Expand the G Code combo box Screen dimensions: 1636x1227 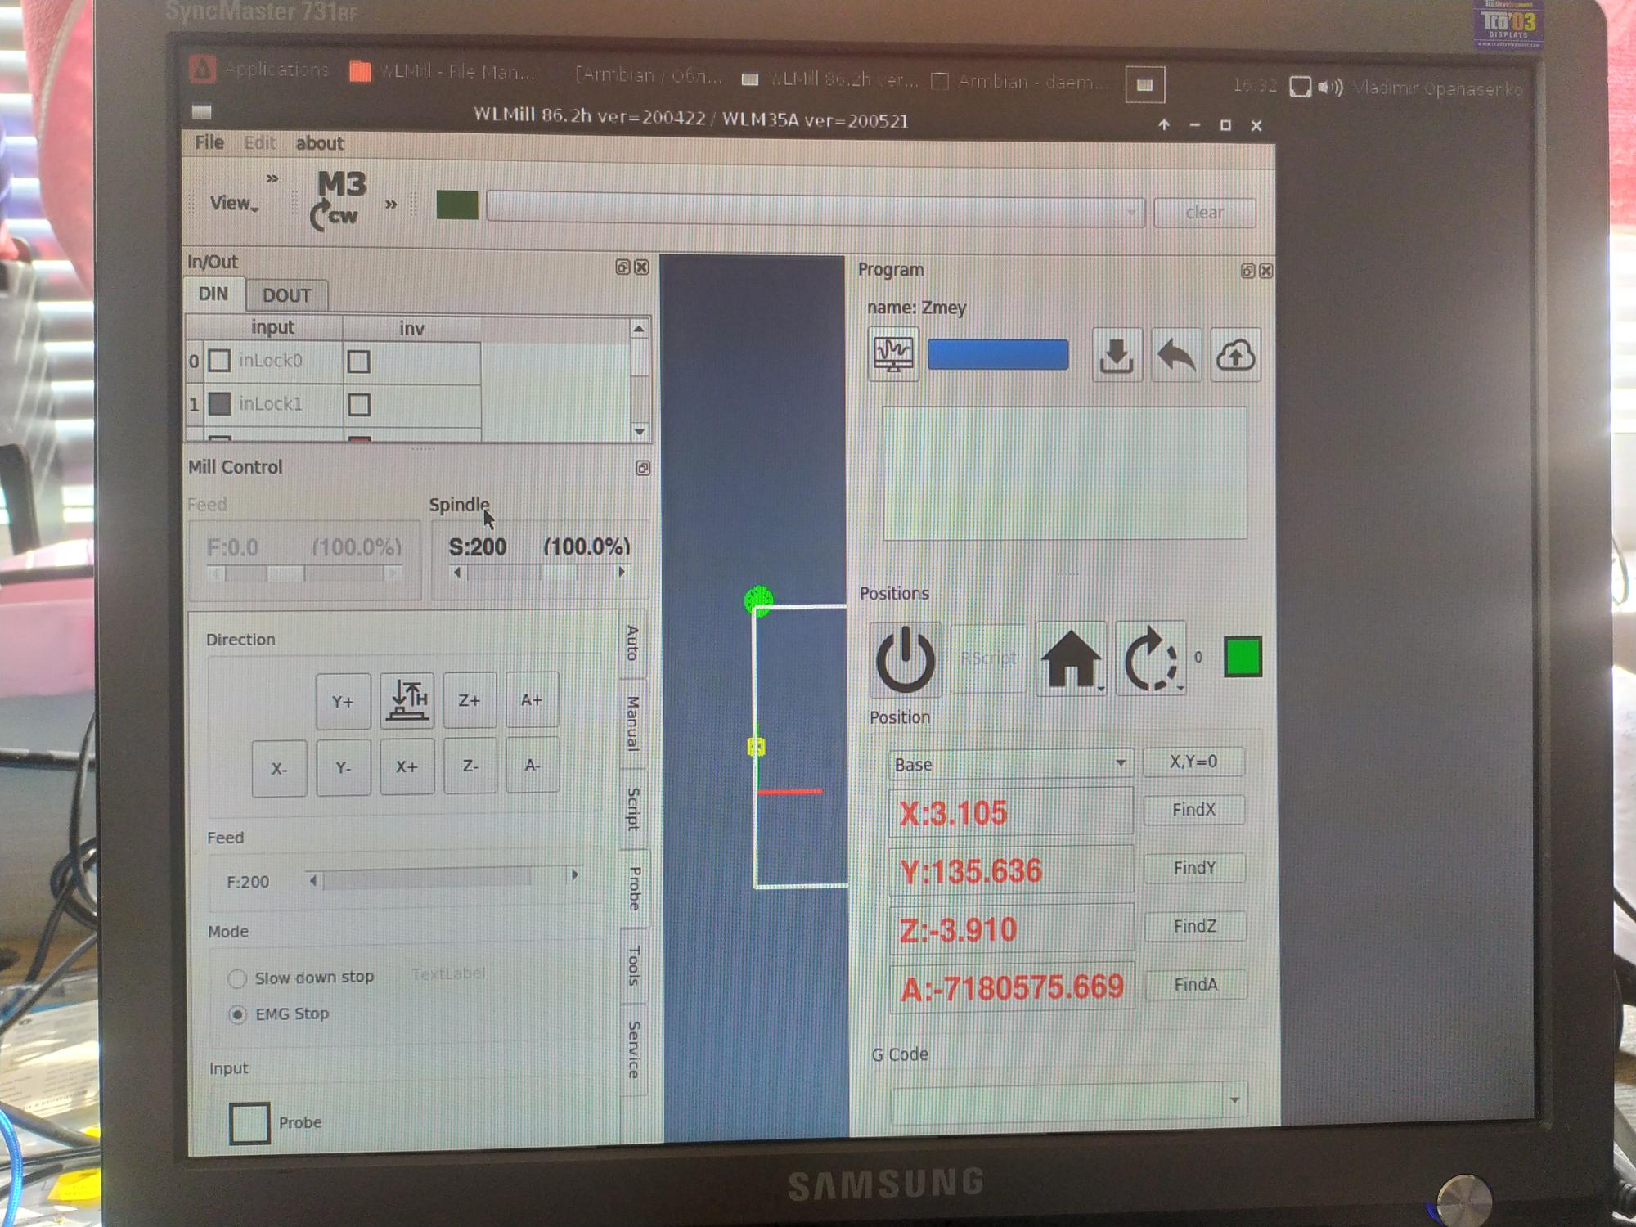(x=1234, y=1101)
